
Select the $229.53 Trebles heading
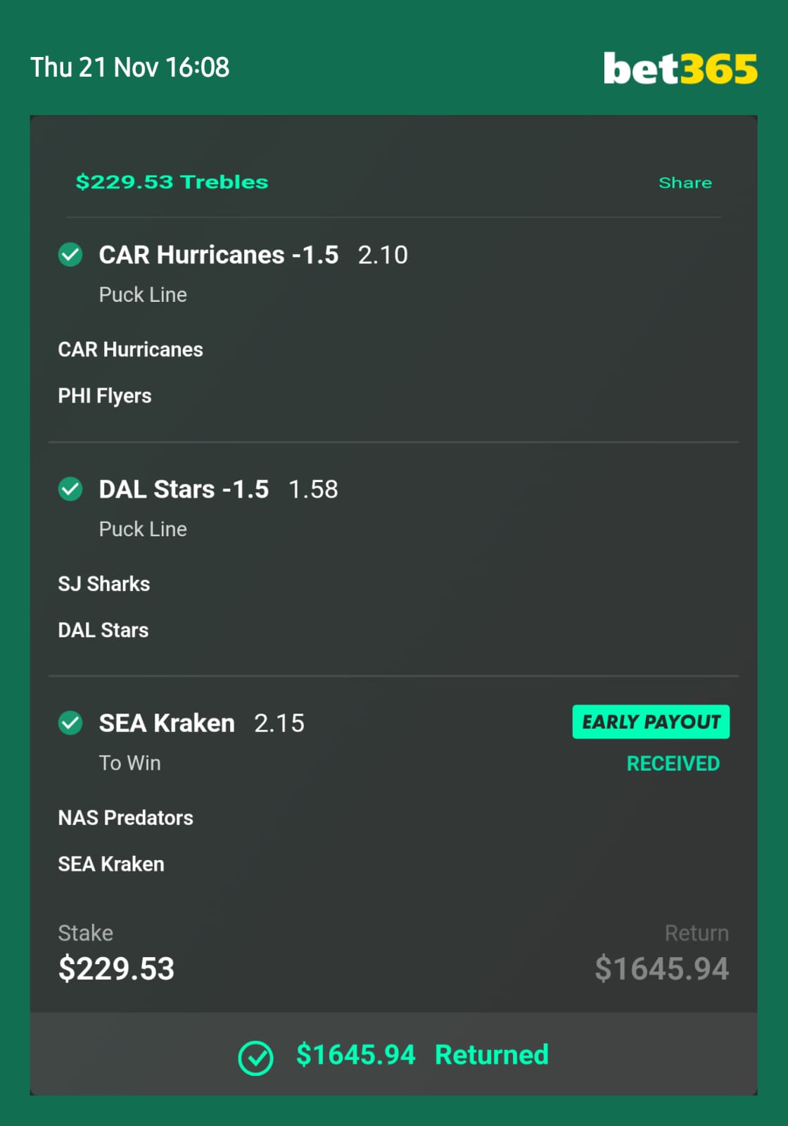coord(172,182)
